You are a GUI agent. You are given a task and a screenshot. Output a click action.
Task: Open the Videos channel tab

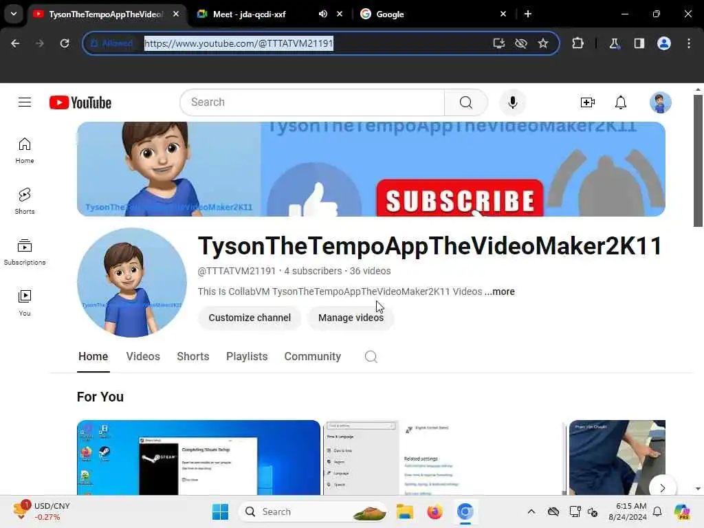(x=143, y=357)
